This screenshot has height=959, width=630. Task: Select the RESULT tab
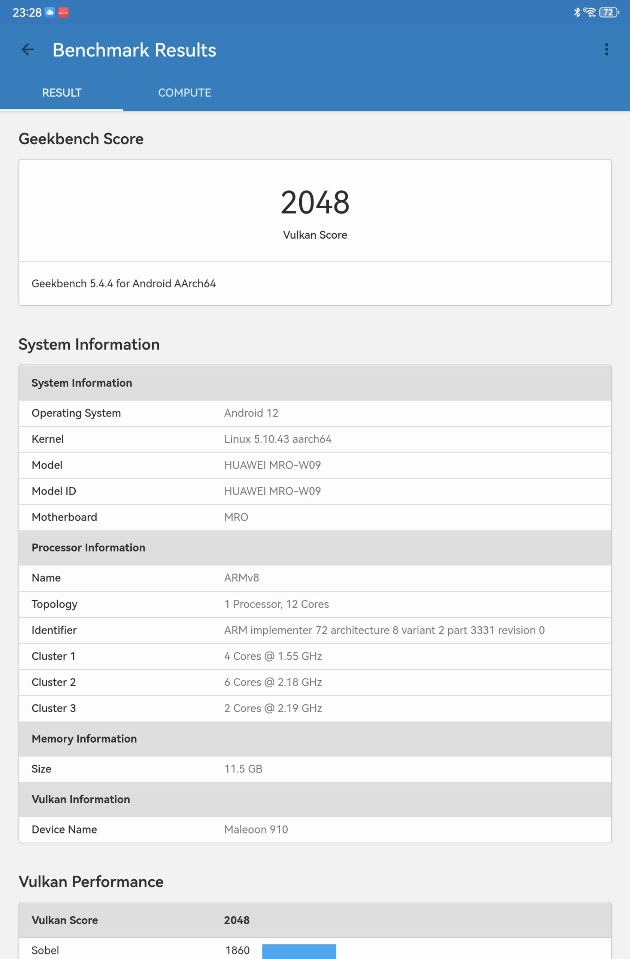62,93
